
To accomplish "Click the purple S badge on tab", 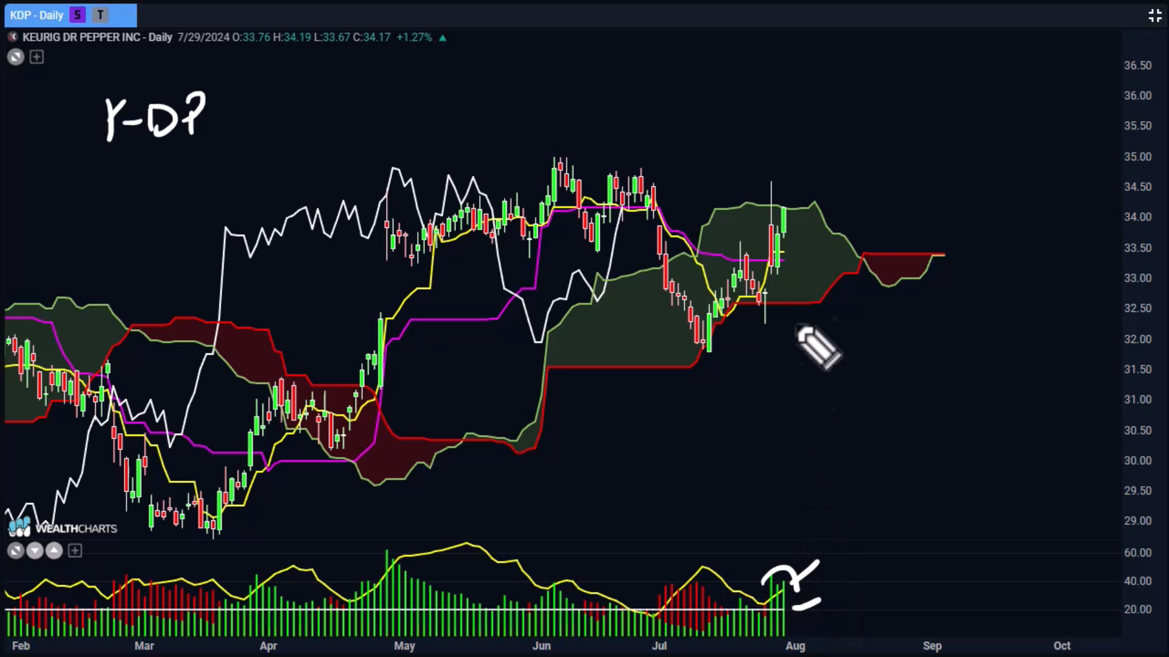I will tap(77, 15).
